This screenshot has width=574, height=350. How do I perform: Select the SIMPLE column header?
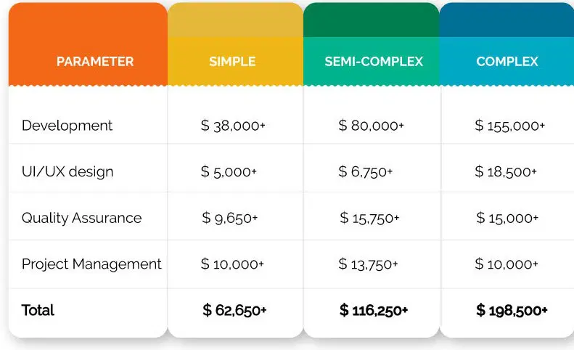pyautogui.click(x=232, y=62)
